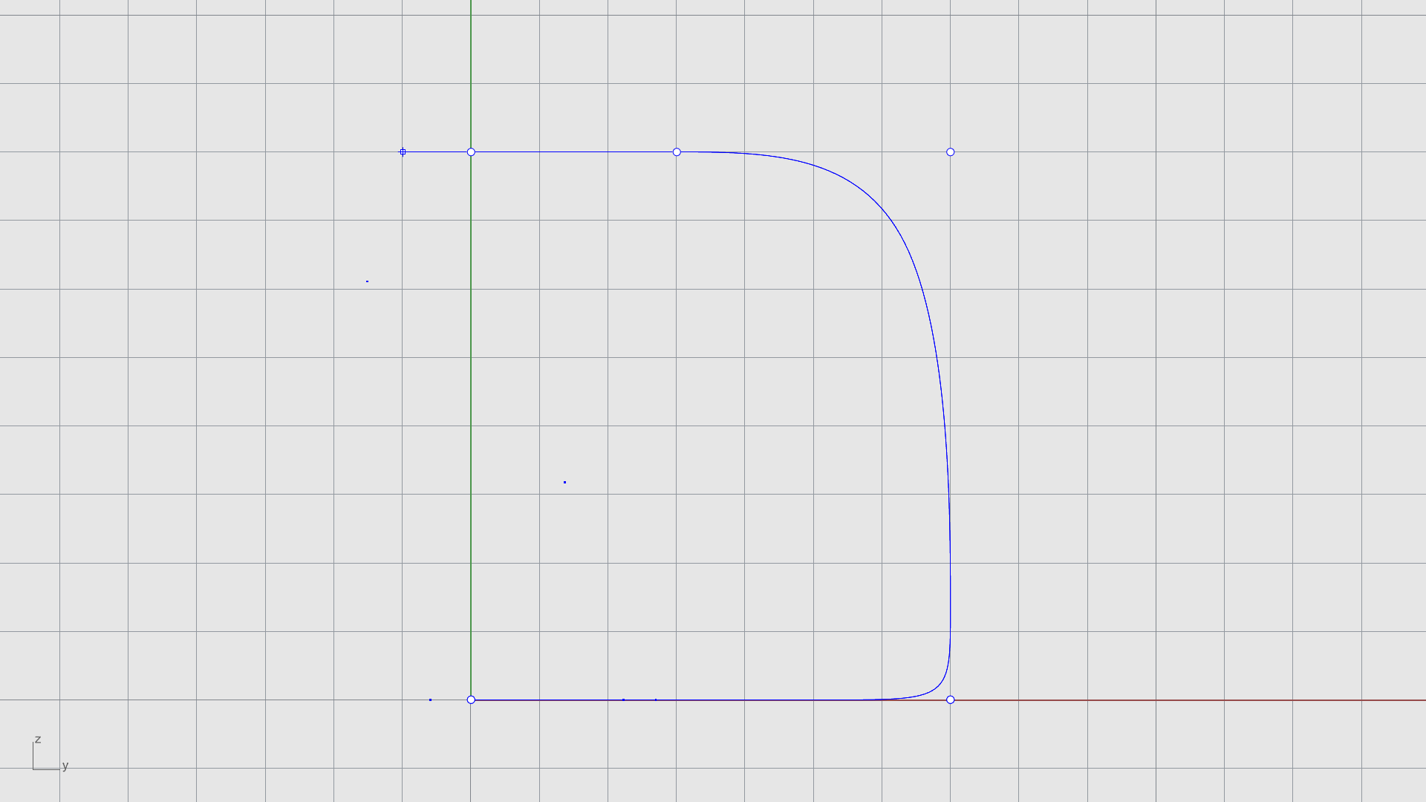Click top line segment left of green axis
This screenshot has width=1426, height=802.
click(x=437, y=152)
